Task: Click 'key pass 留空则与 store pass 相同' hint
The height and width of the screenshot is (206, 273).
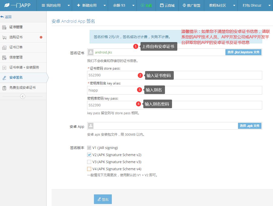Action: click(x=113, y=113)
